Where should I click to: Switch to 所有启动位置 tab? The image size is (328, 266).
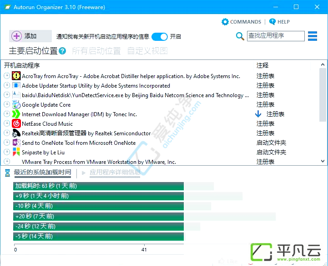(x=96, y=51)
